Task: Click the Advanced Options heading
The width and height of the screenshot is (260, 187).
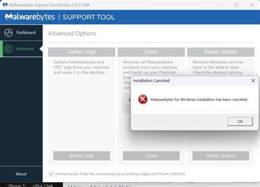Action: [72, 34]
